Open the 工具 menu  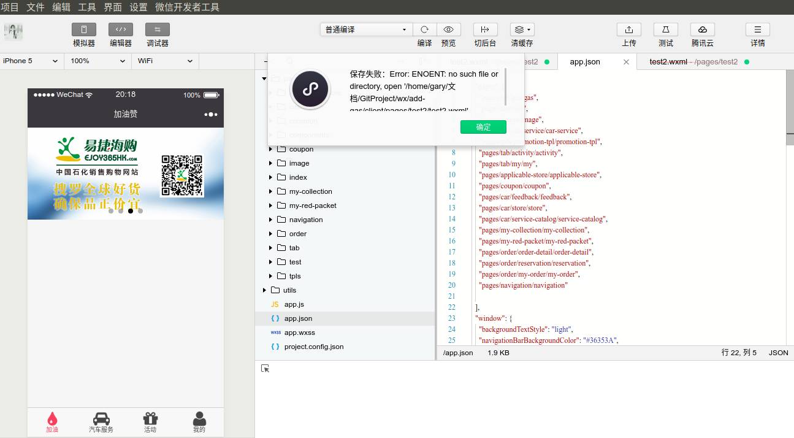(87, 7)
